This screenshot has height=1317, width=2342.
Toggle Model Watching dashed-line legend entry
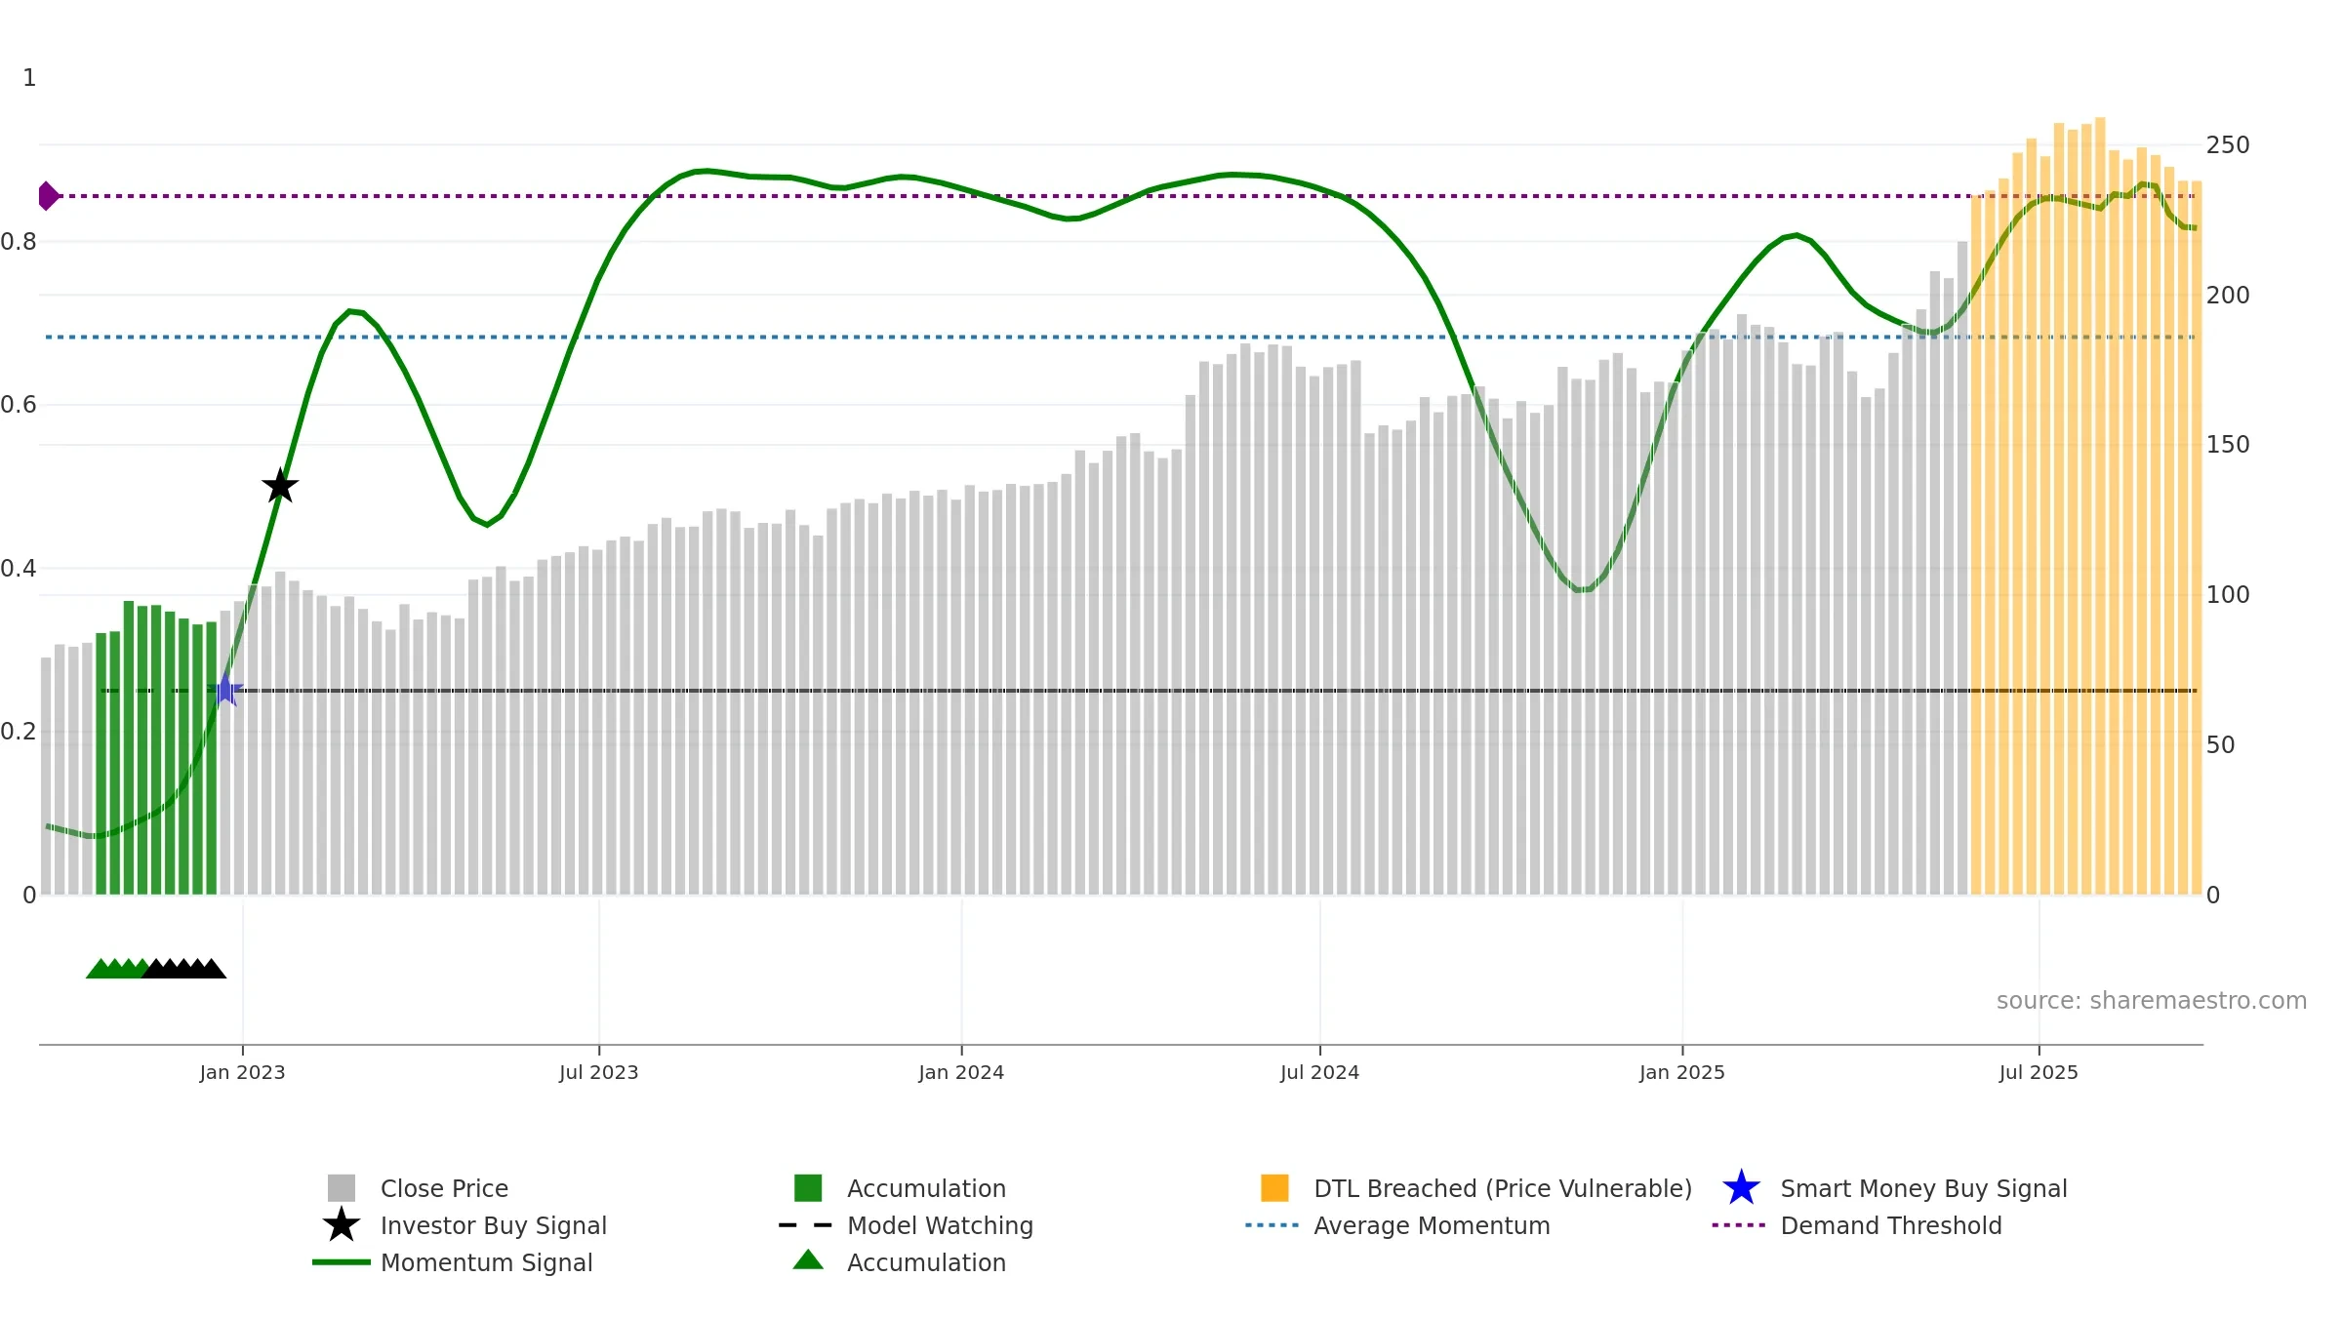(939, 1225)
